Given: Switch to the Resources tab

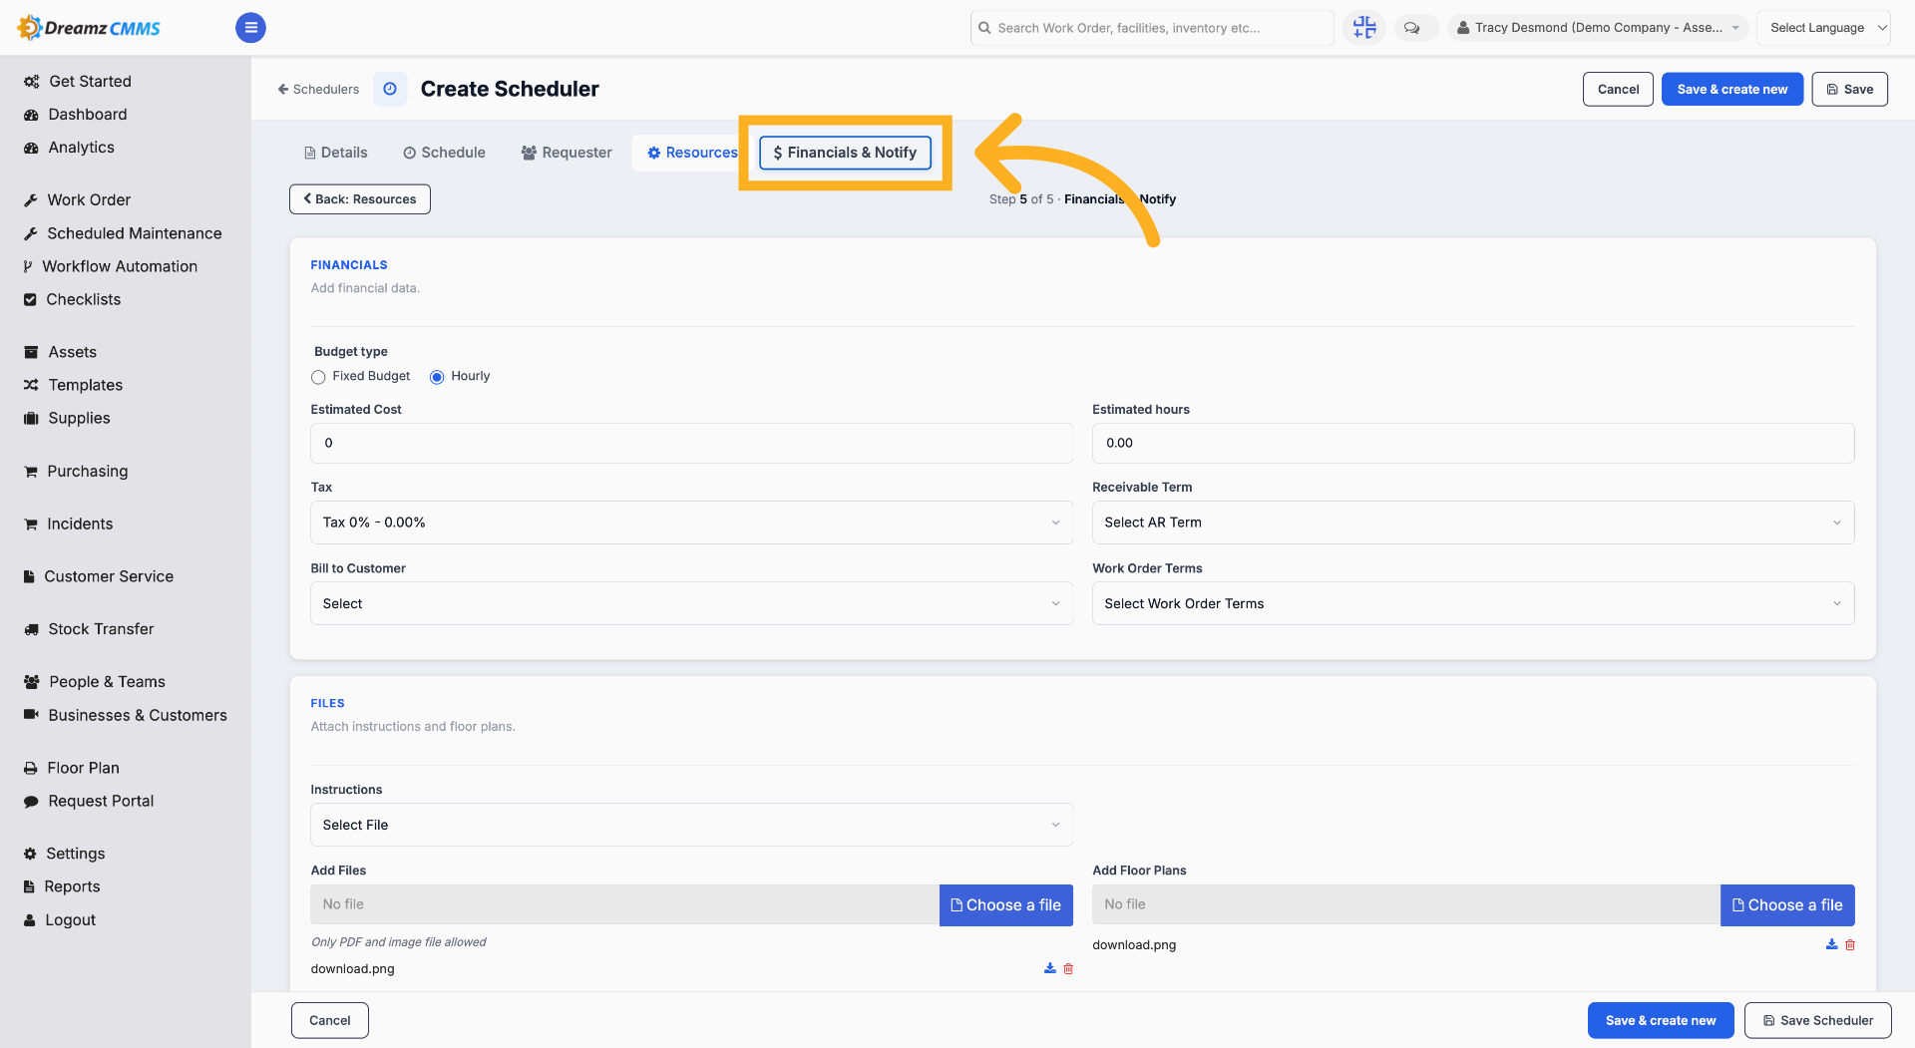Looking at the screenshot, I should point(692,153).
